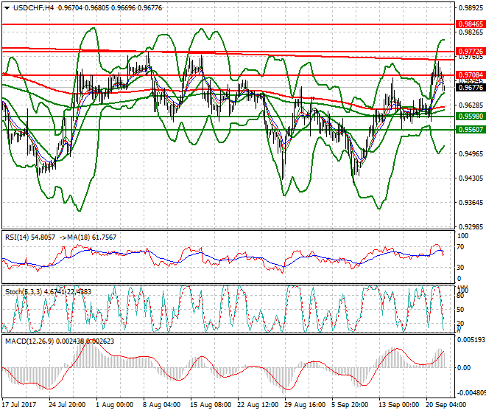Click the RSI(14) 54.8057 indicator label
The image size is (486, 413).
click(30, 237)
